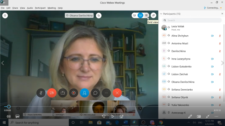Open the Help menu
The width and height of the screenshot is (225, 126).
pyautogui.click(x=60, y=8)
